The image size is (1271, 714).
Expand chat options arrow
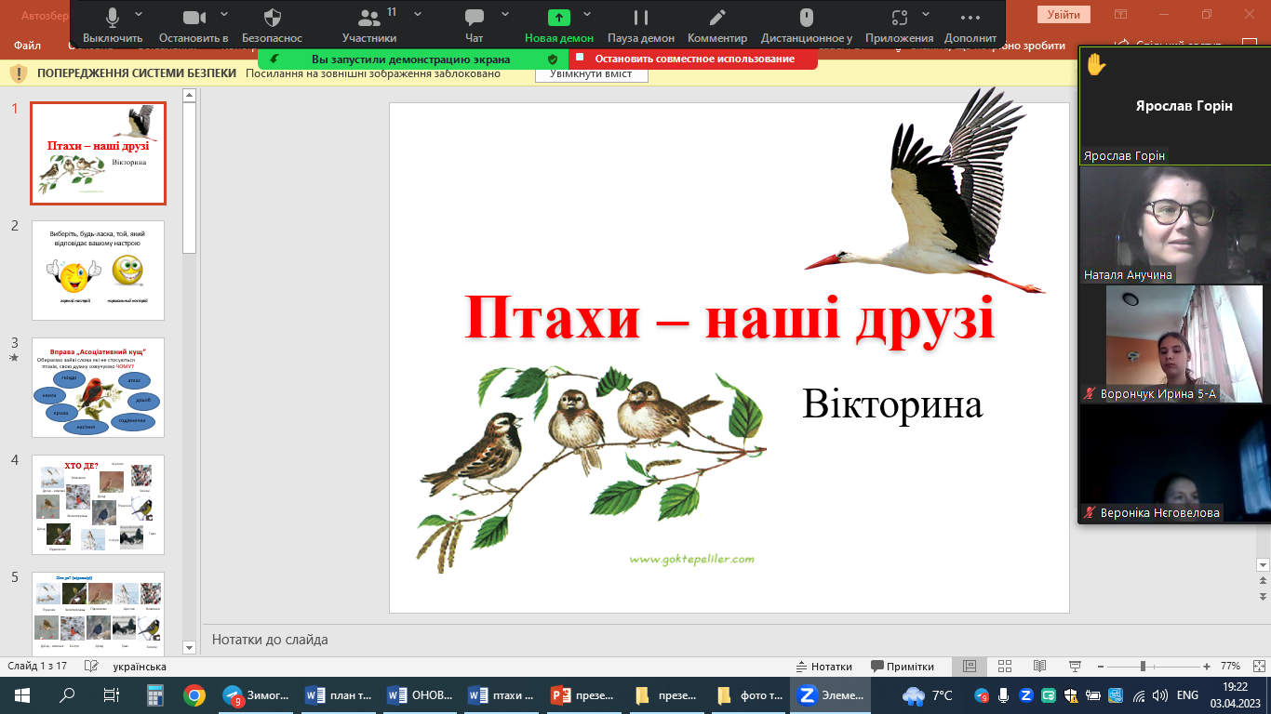point(505,14)
